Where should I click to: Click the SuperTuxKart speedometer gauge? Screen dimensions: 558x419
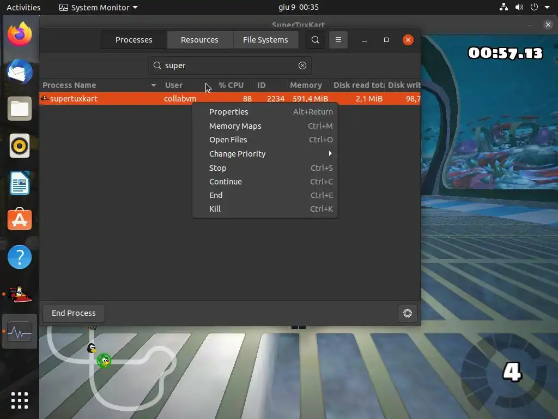(503, 373)
